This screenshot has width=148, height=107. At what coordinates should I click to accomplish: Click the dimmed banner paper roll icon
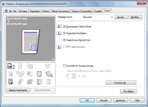(x=49, y=82)
